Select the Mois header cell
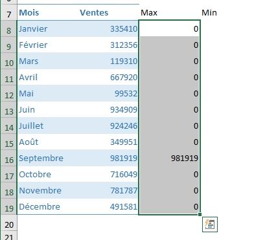The image size is (254, 240). click(x=48, y=12)
